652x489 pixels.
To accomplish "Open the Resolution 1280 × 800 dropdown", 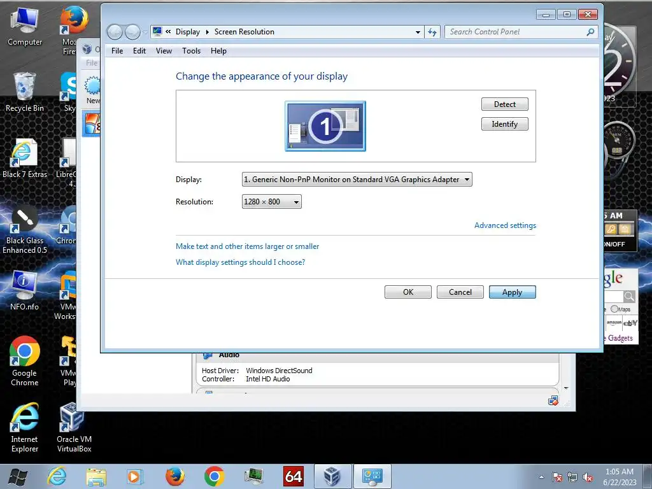I will pyautogui.click(x=271, y=202).
